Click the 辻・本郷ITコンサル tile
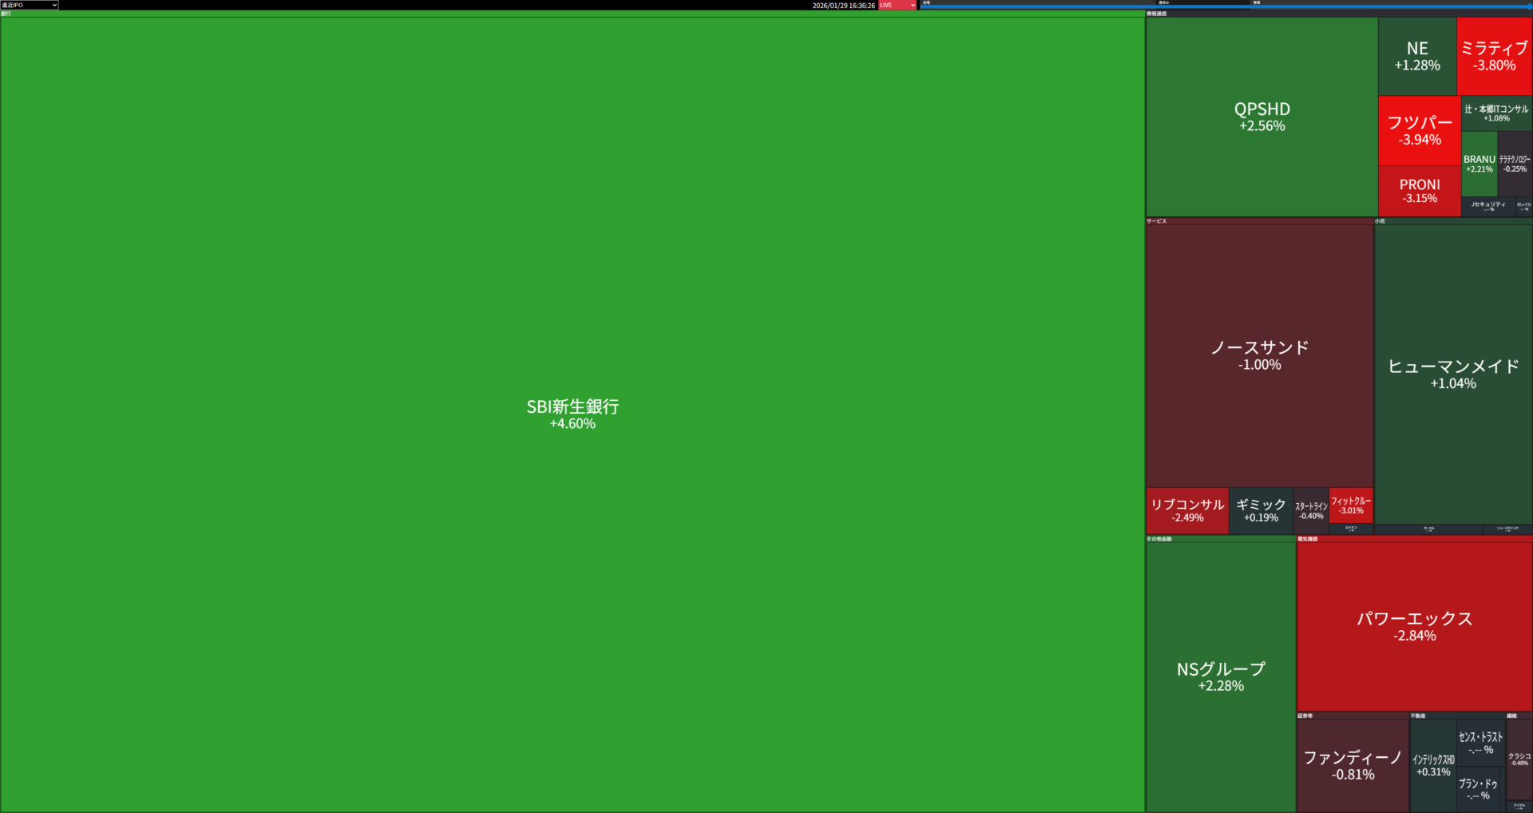The height and width of the screenshot is (813, 1533). click(x=1496, y=113)
